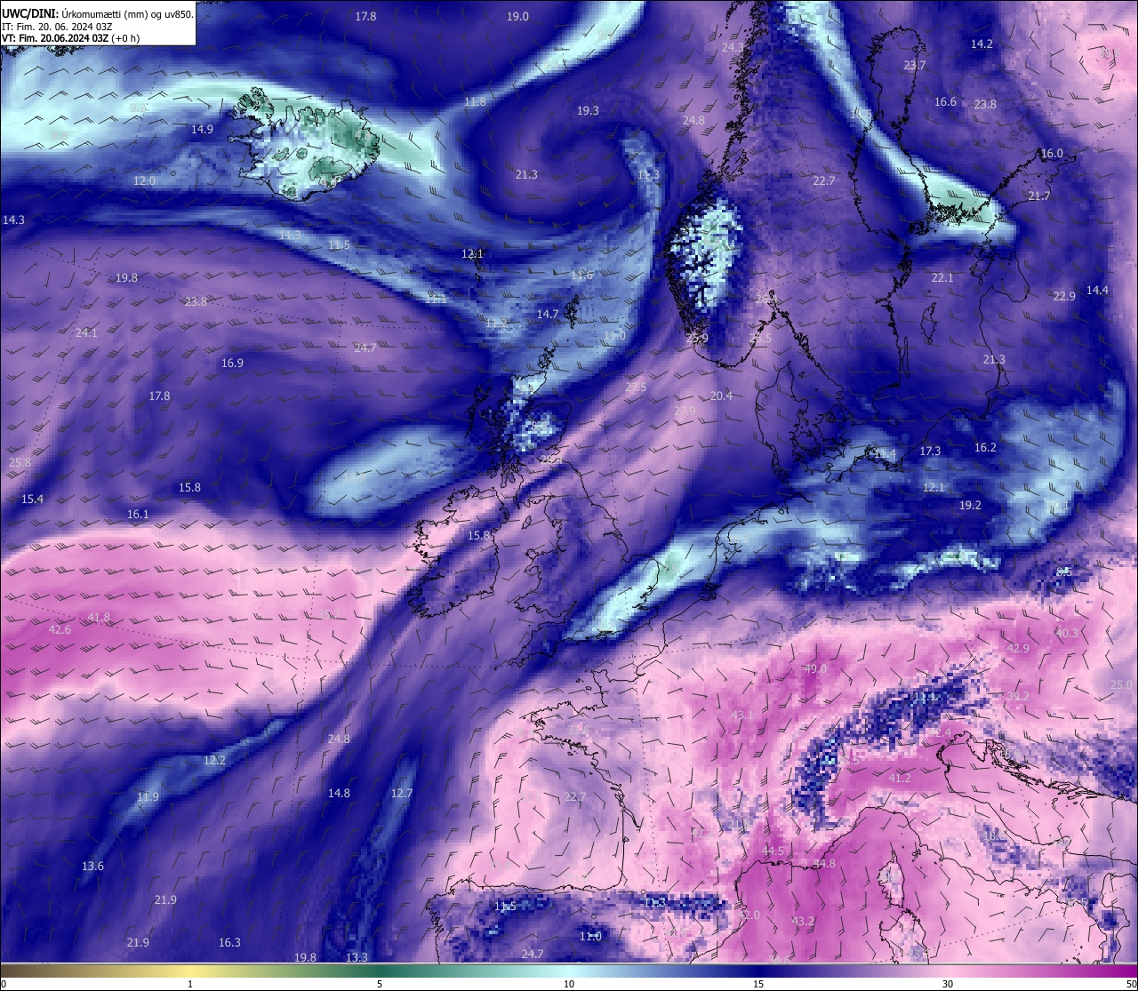Click the 14.2 value near the top right

point(982,44)
